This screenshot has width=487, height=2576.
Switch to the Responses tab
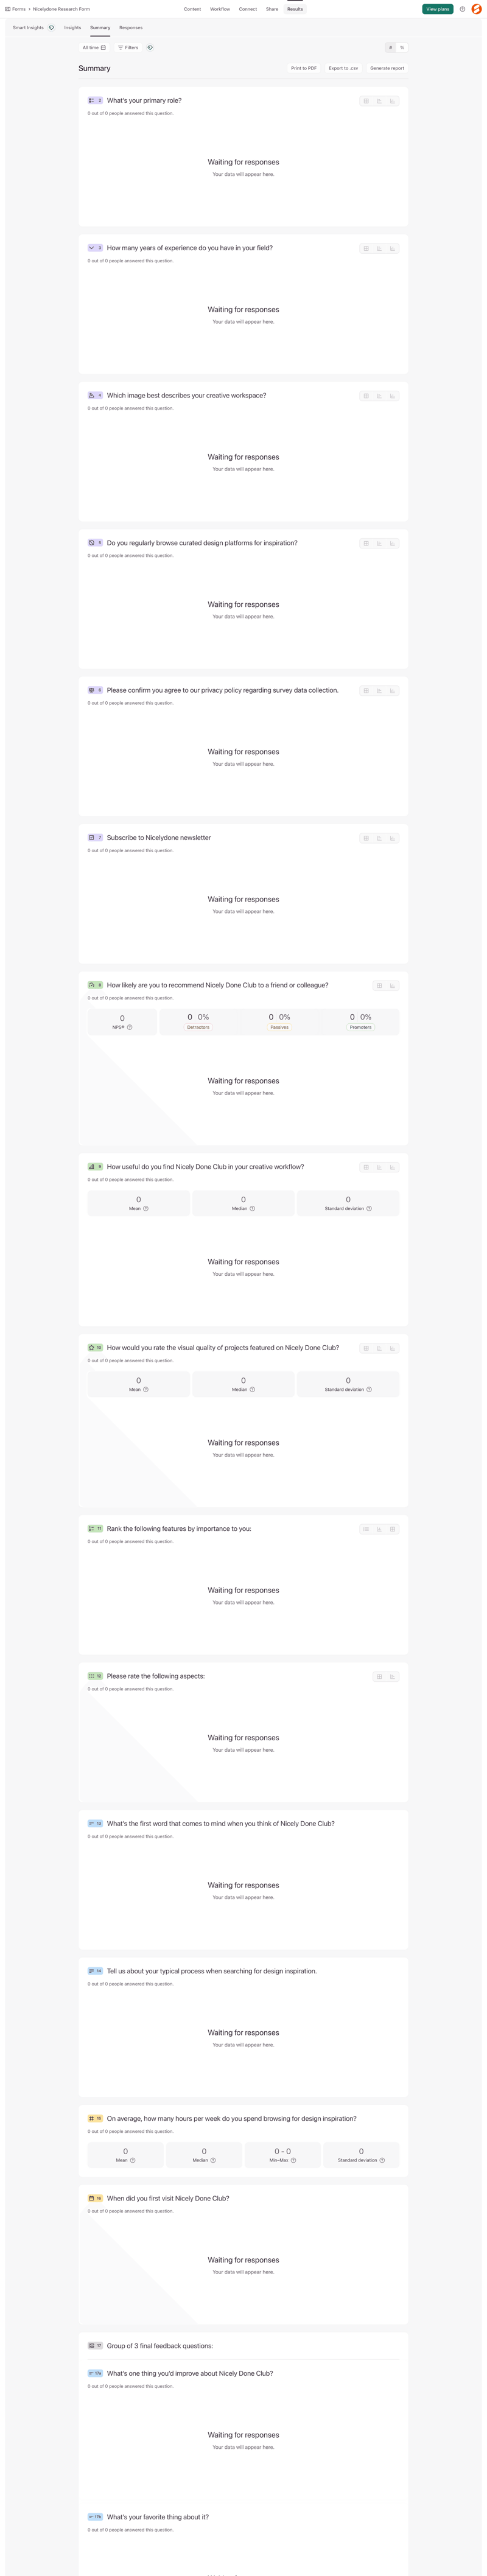pos(130,27)
